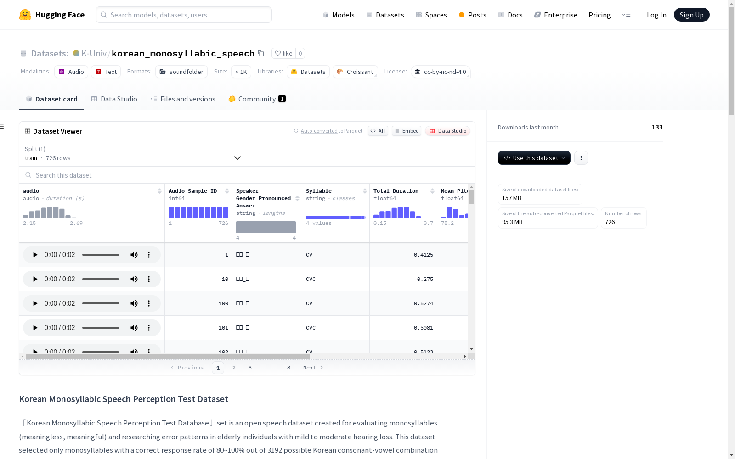Like this dataset

[283, 53]
